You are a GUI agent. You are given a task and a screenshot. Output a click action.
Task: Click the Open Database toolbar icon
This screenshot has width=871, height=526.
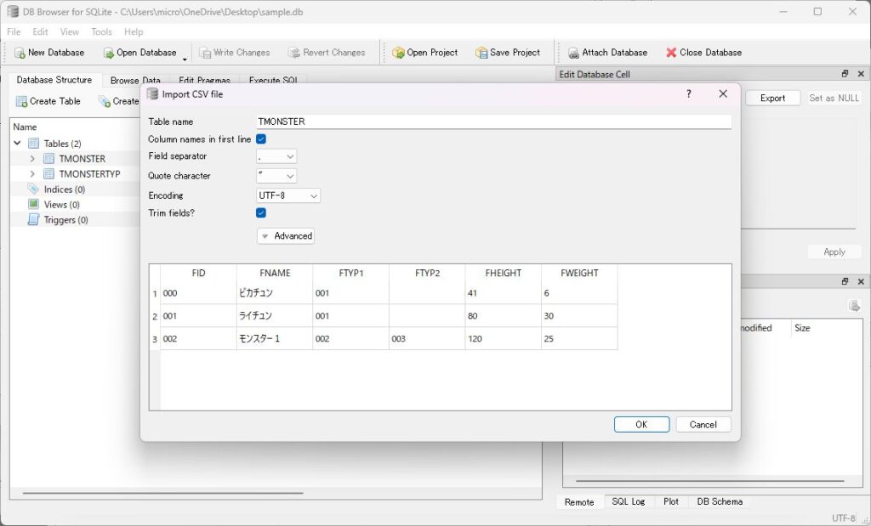tap(108, 53)
